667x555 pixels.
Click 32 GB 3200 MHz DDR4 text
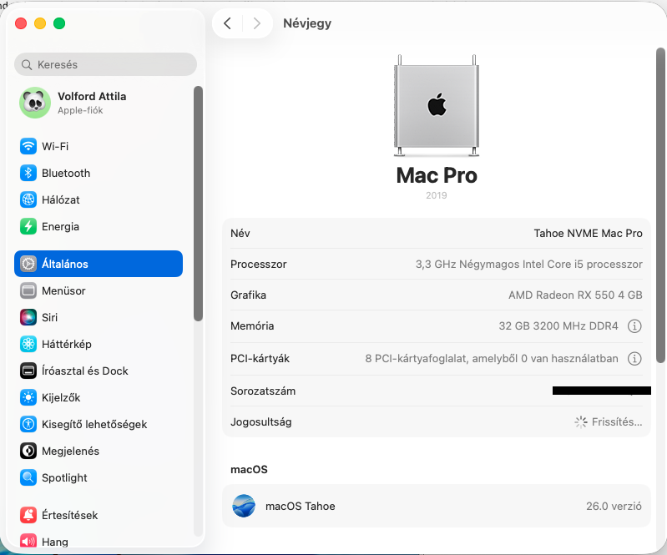pyautogui.click(x=558, y=325)
